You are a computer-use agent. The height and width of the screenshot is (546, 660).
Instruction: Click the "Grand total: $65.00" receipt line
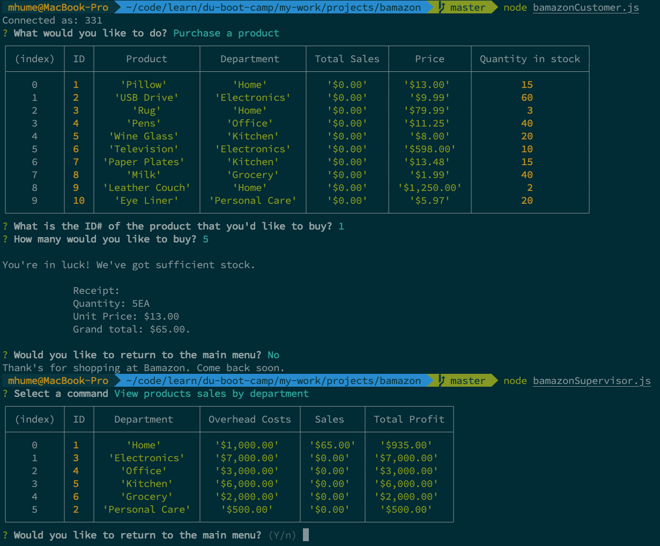(131, 329)
